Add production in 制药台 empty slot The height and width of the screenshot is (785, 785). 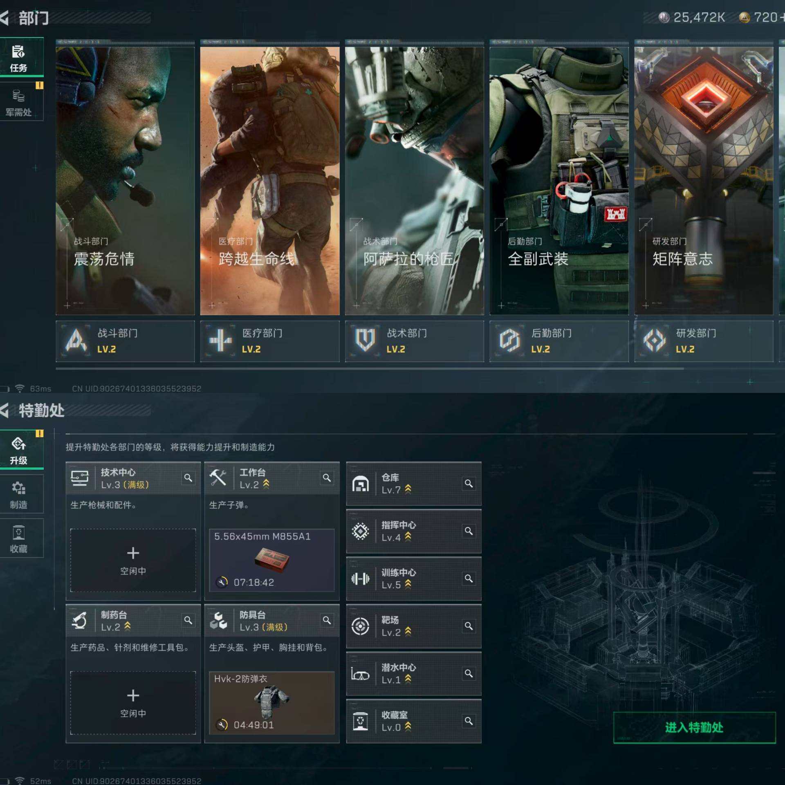tap(133, 702)
